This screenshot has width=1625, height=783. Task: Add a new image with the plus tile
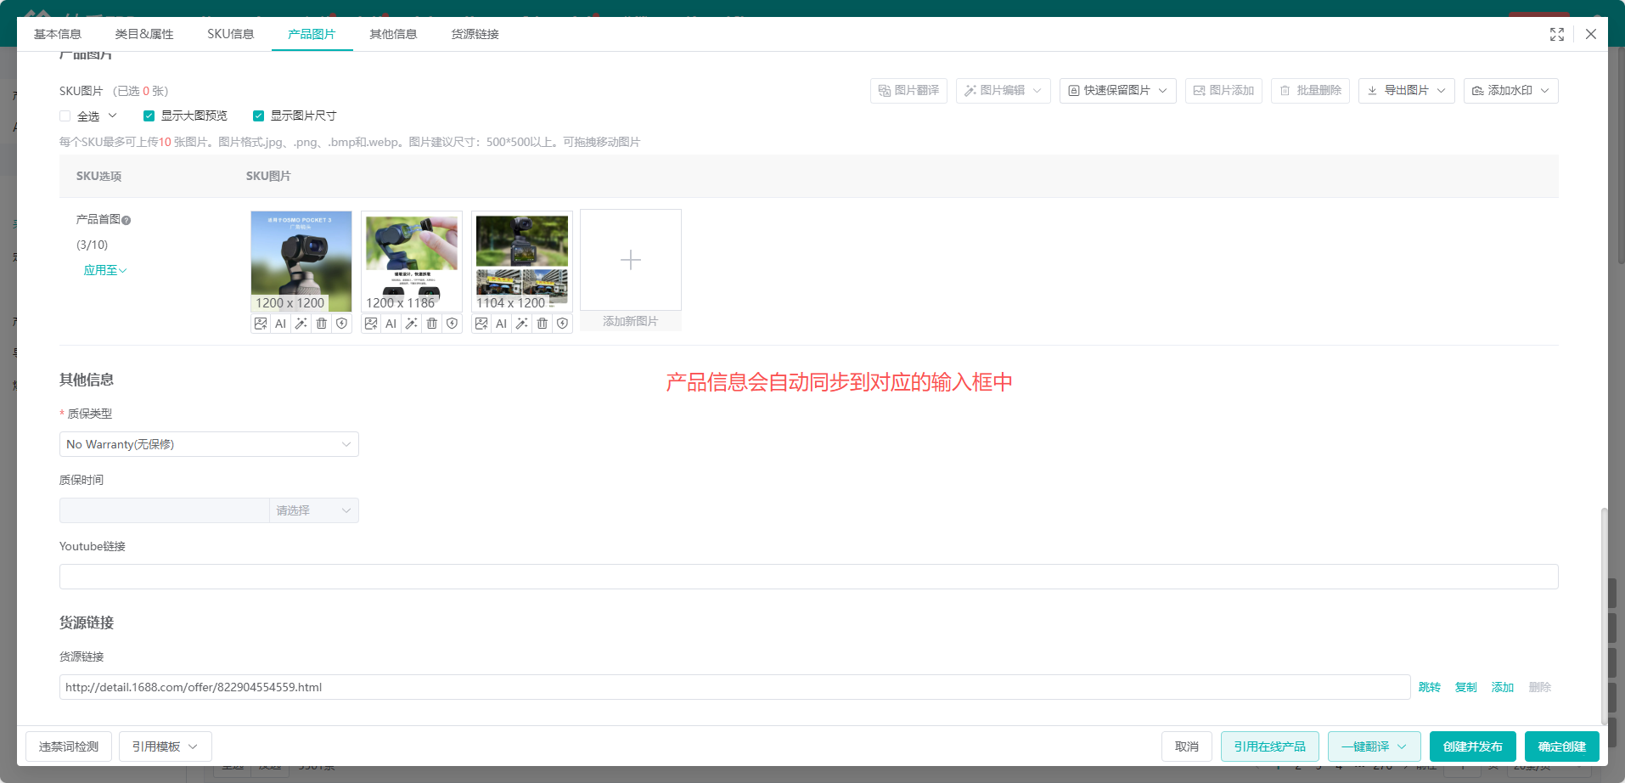pos(631,260)
